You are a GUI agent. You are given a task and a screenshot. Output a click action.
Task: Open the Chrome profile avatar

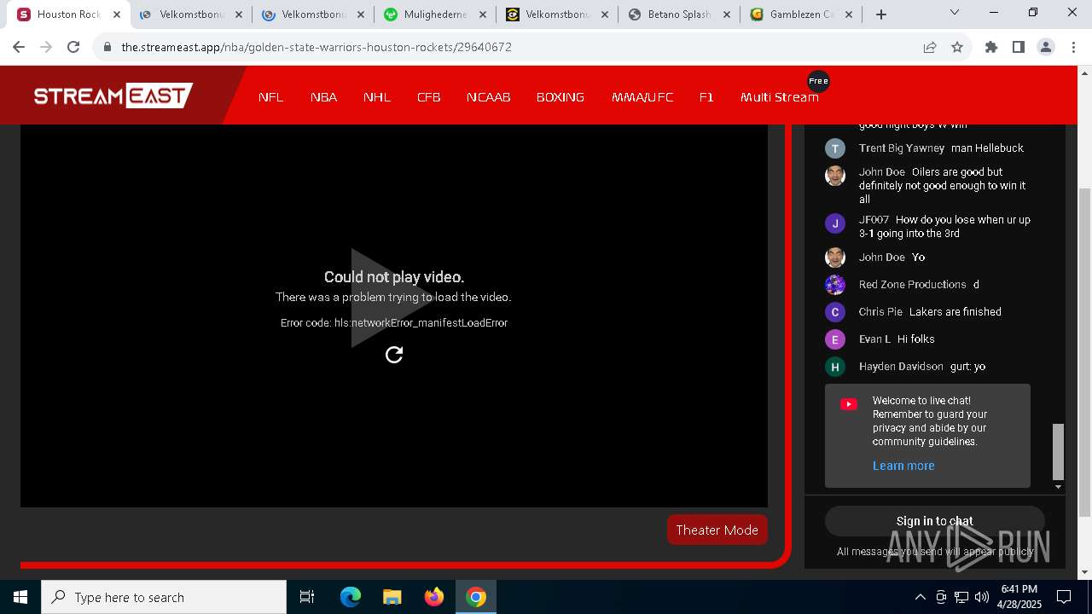coord(1046,47)
